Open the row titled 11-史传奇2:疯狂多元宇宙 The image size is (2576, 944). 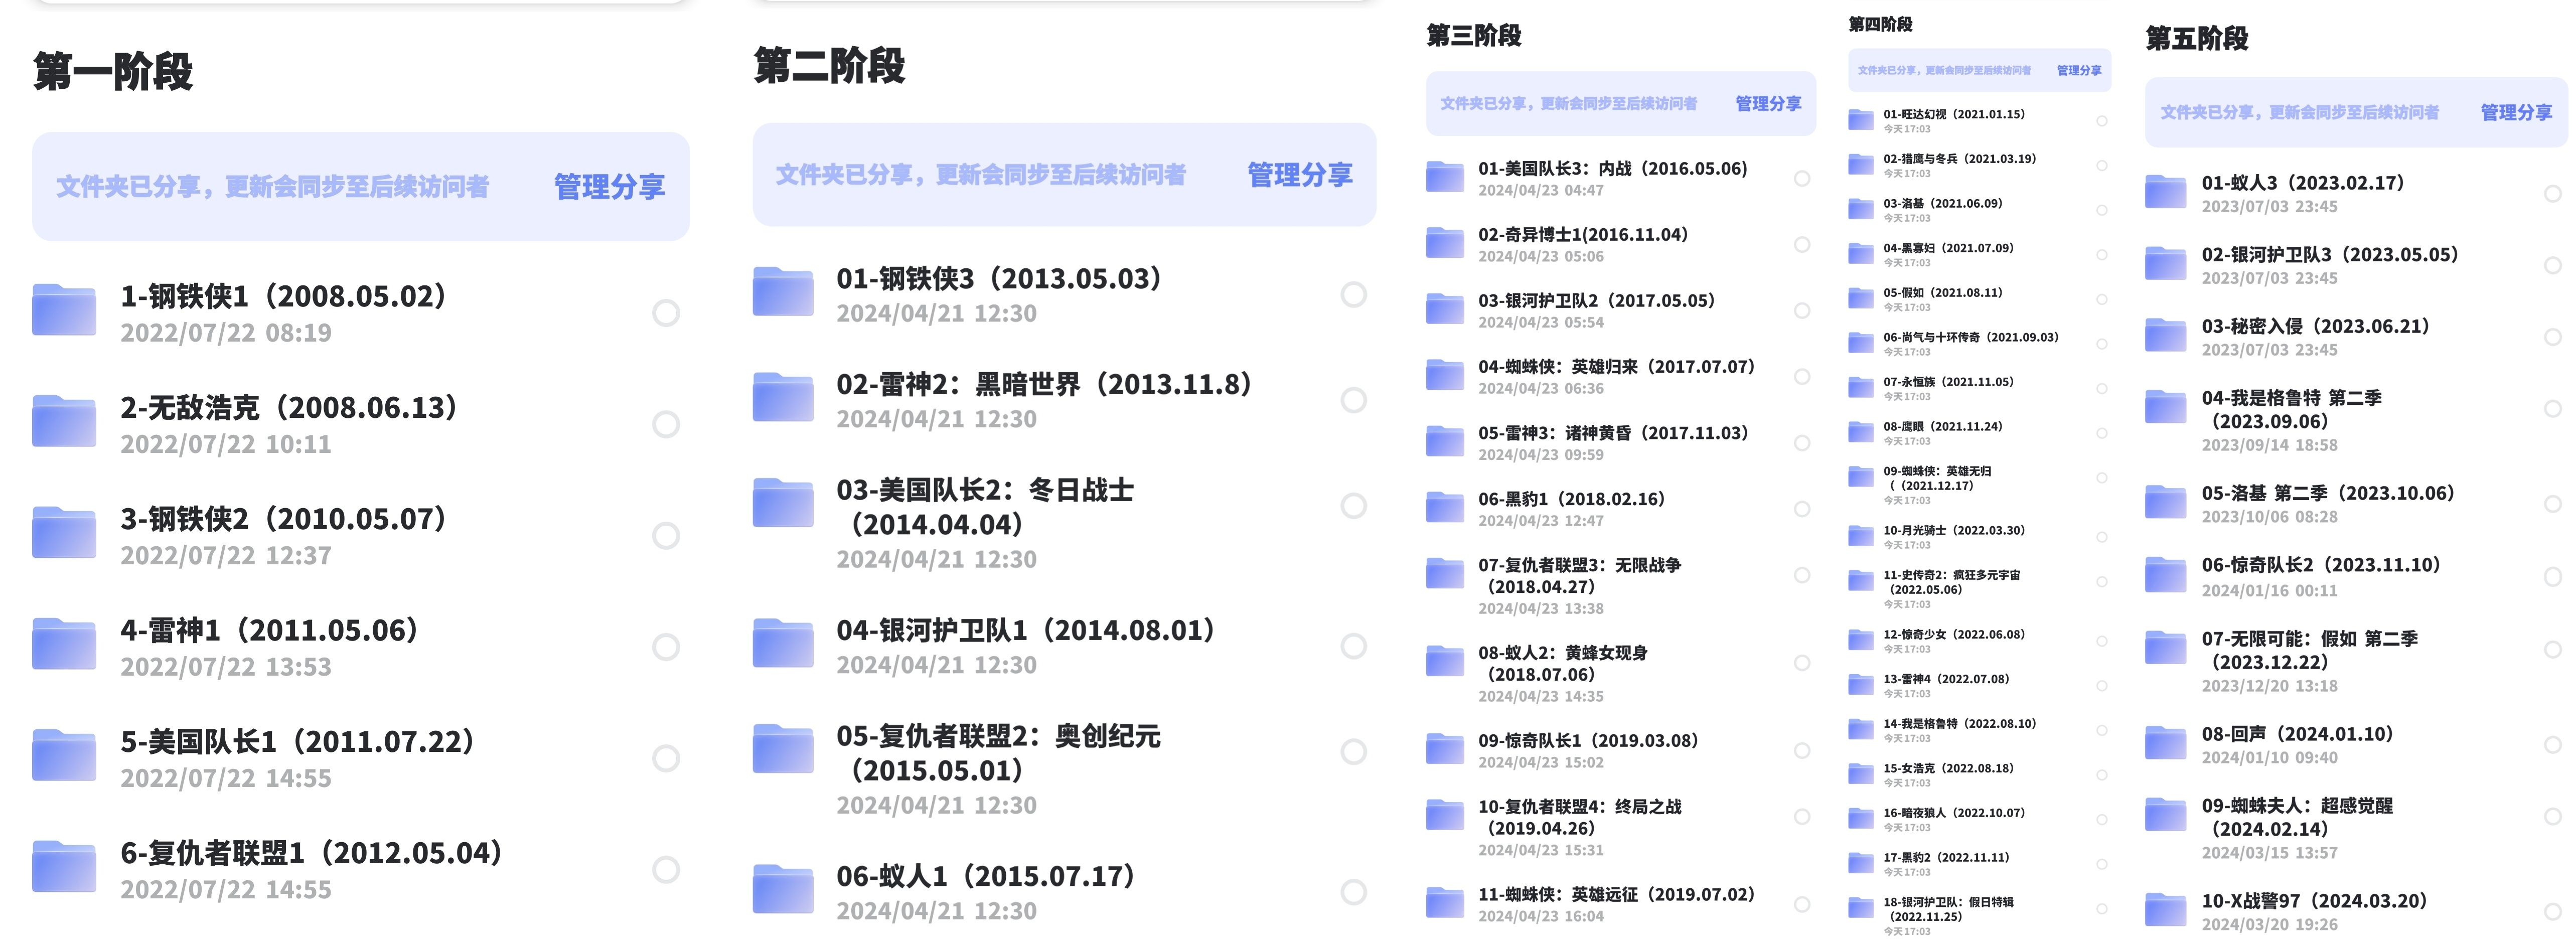1979,588
